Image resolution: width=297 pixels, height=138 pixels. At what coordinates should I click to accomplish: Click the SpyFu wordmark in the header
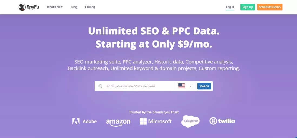(32, 7)
